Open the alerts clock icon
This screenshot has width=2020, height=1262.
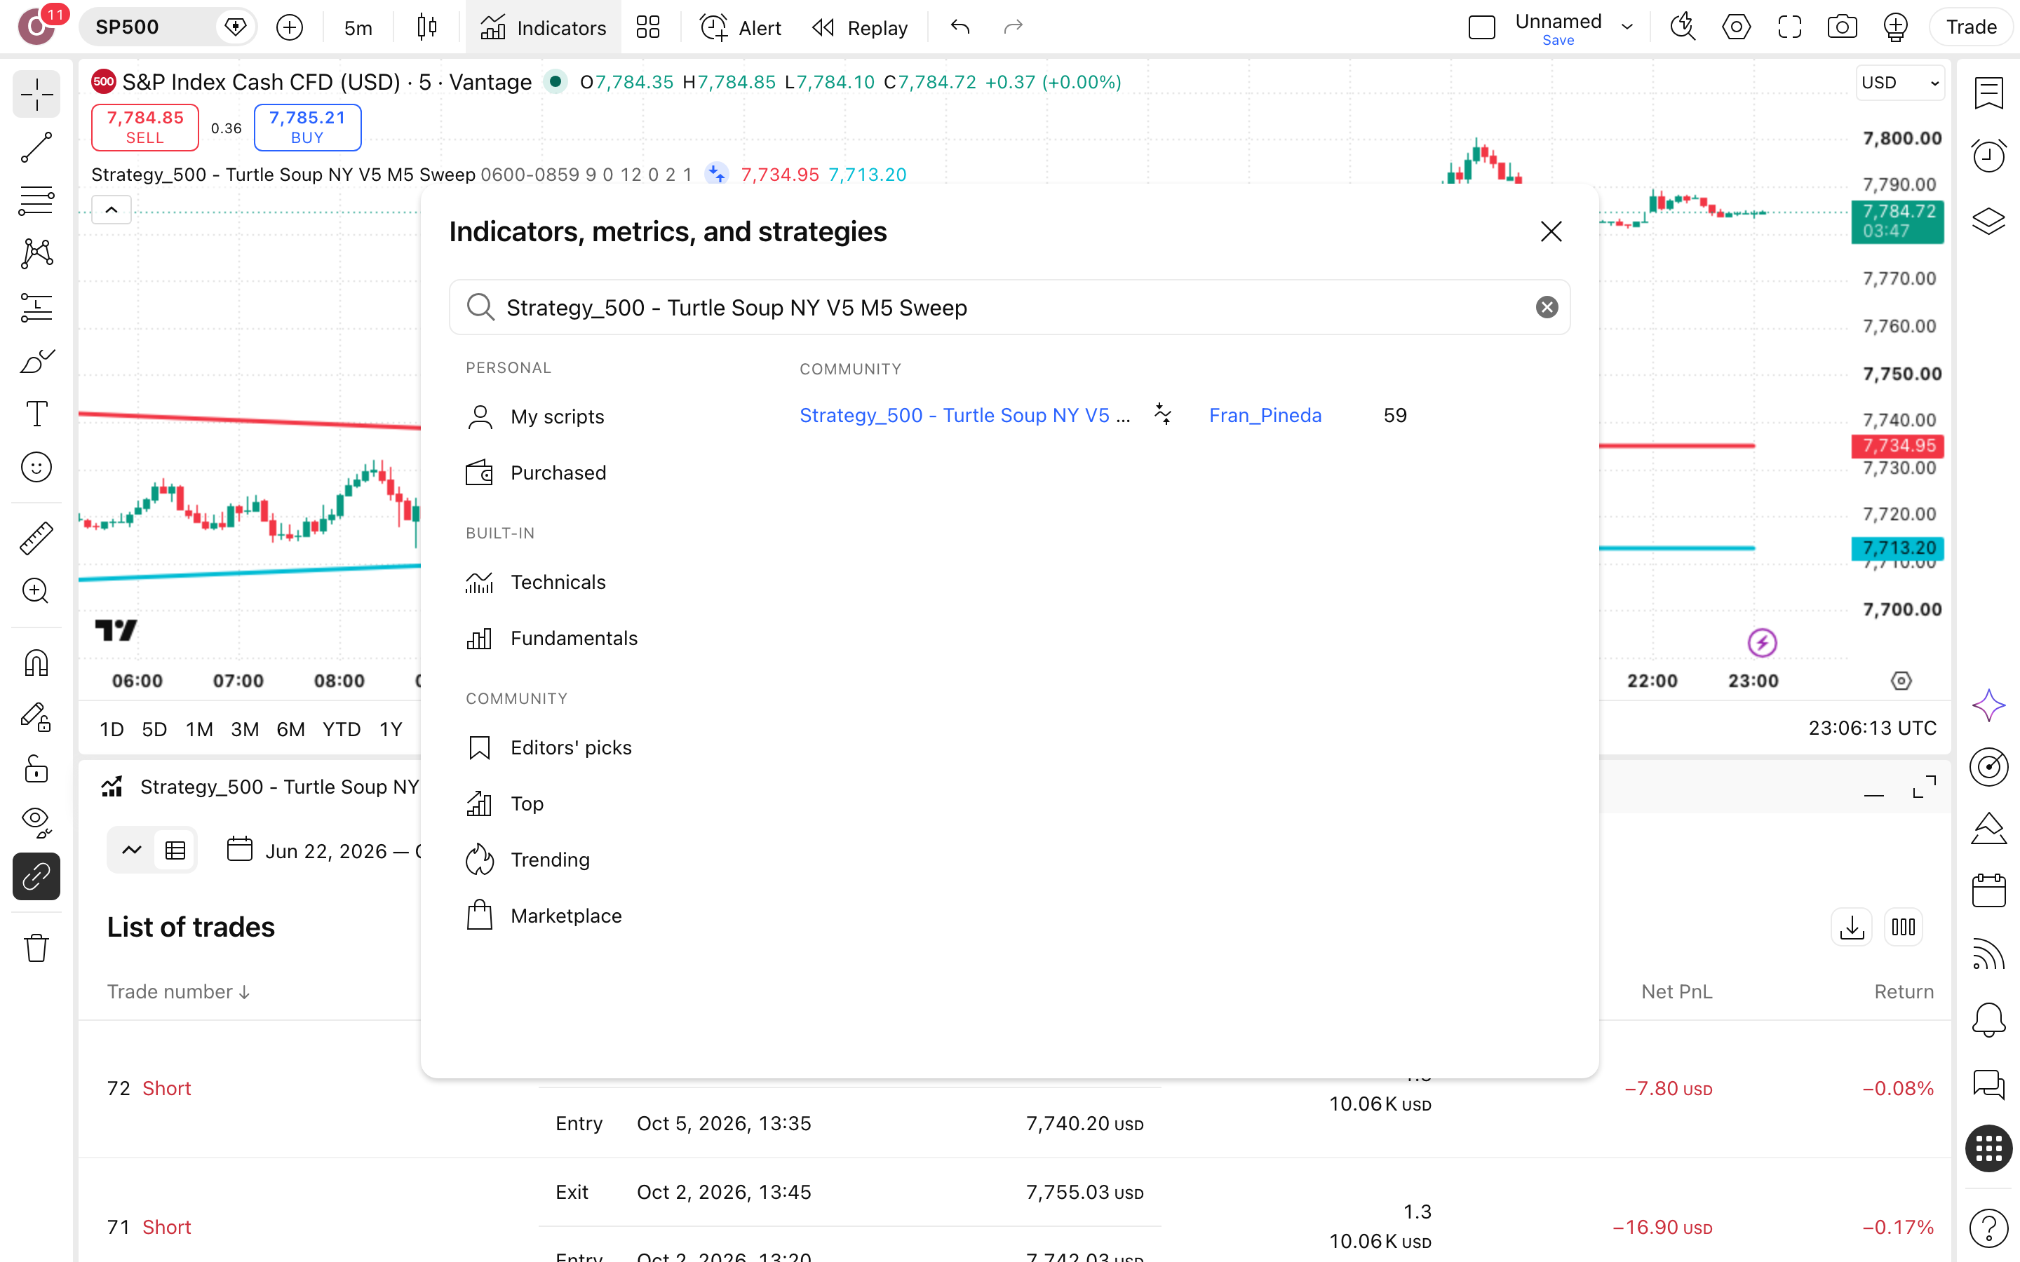1988,155
